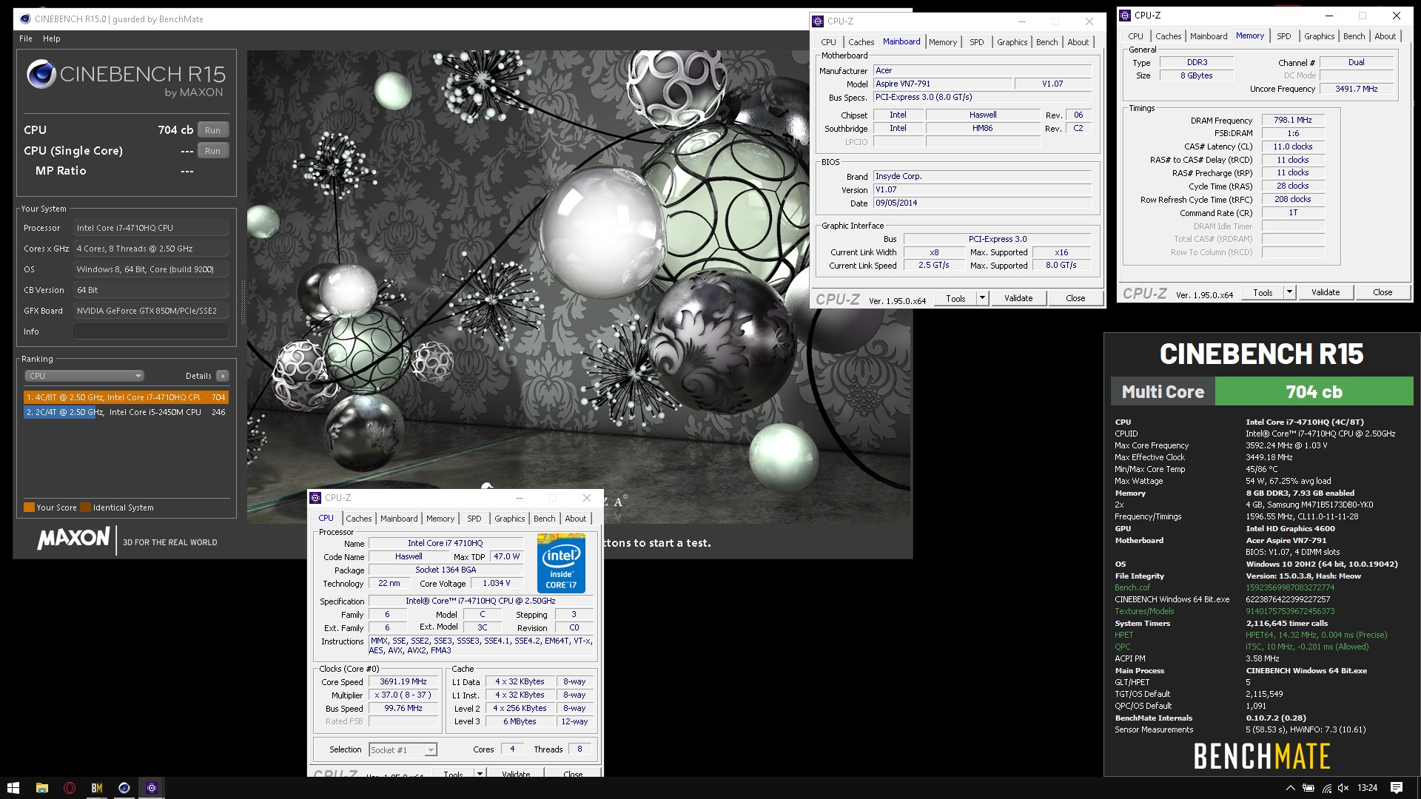The image size is (1421, 799).
Task: Open SPD tab in Mainboard CPU-Z window
Action: click(x=977, y=42)
